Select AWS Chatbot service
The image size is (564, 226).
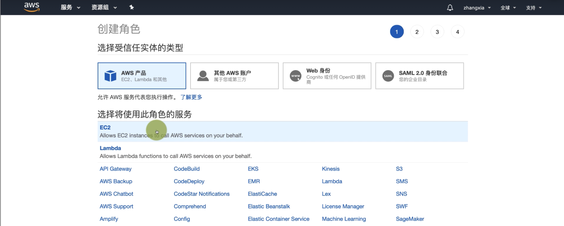click(x=116, y=194)
